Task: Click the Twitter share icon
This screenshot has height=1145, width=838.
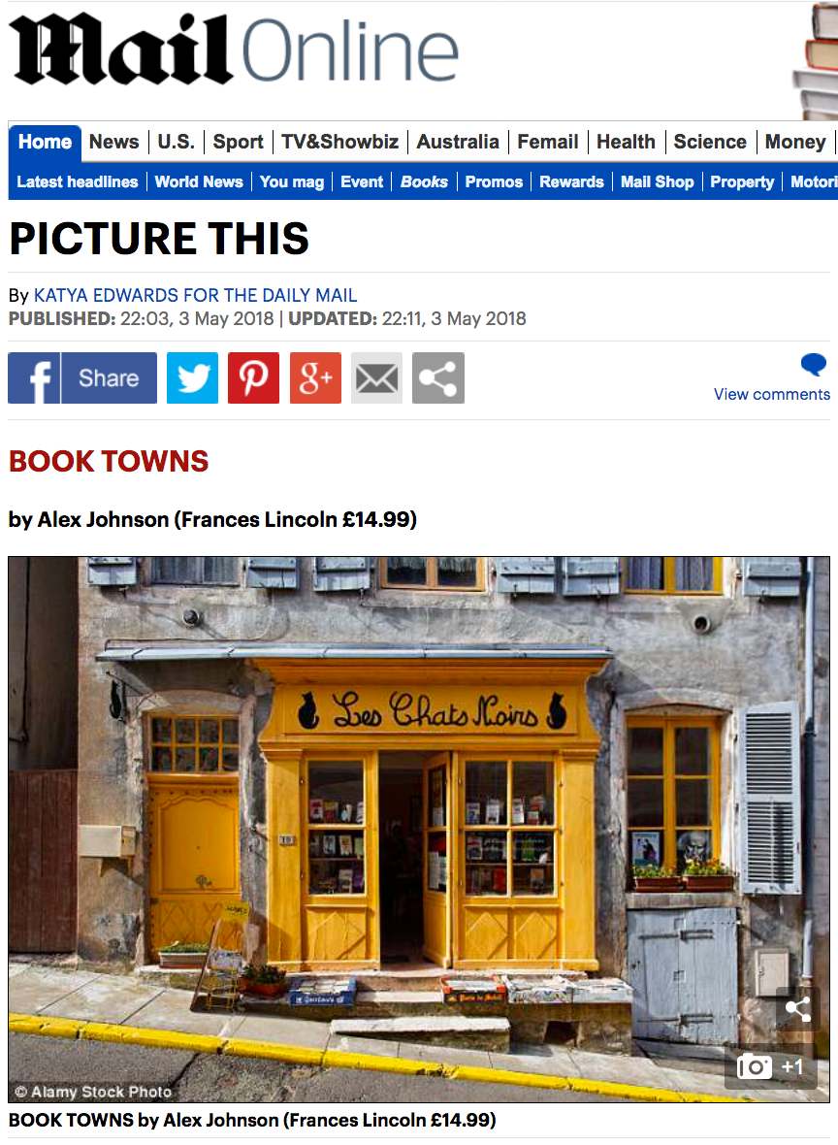Action: coord(192,377)
